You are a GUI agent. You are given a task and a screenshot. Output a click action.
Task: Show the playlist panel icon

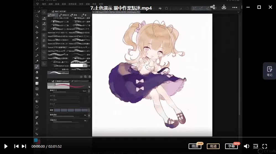(x=256, y=146)
